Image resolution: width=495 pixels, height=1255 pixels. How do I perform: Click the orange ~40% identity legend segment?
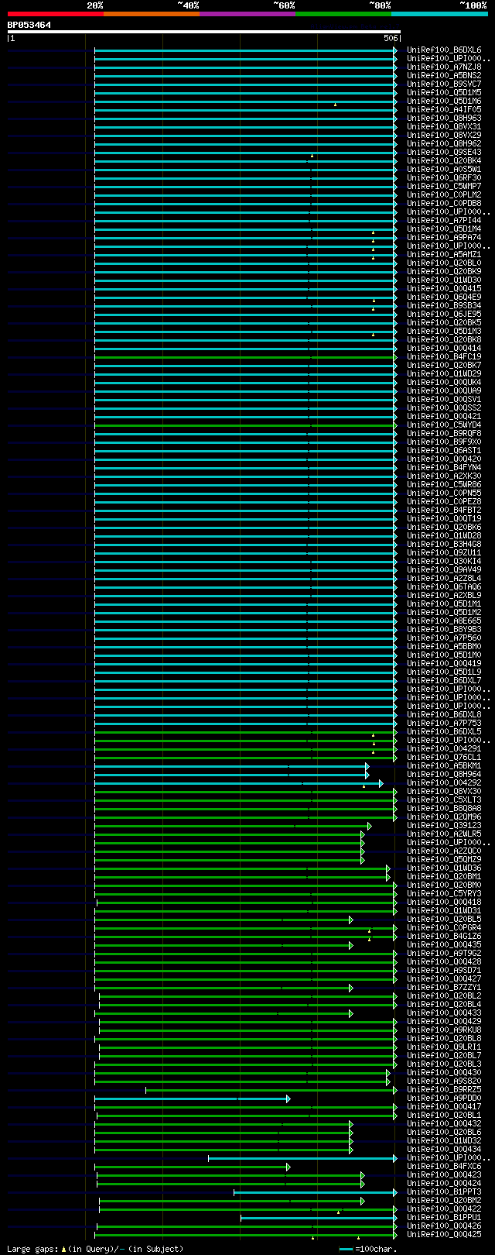[152, 14]
